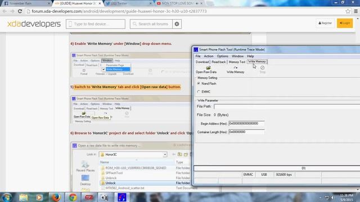Switch to the Download tab

click(202, 62)
